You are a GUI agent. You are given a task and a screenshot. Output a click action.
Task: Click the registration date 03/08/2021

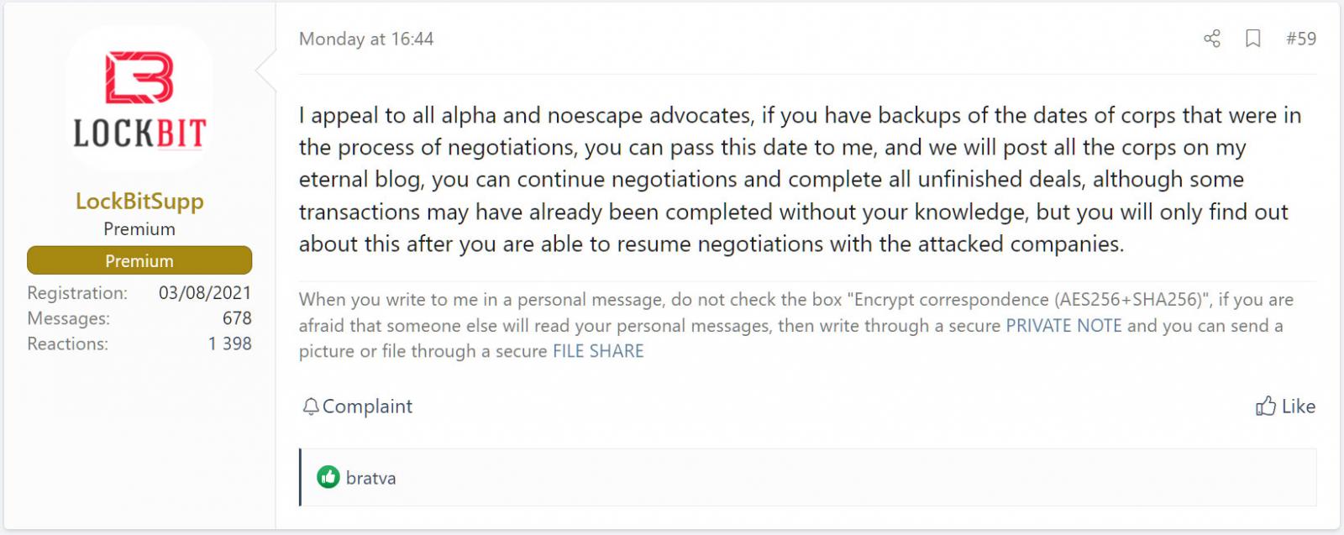(x=205, y=293)
